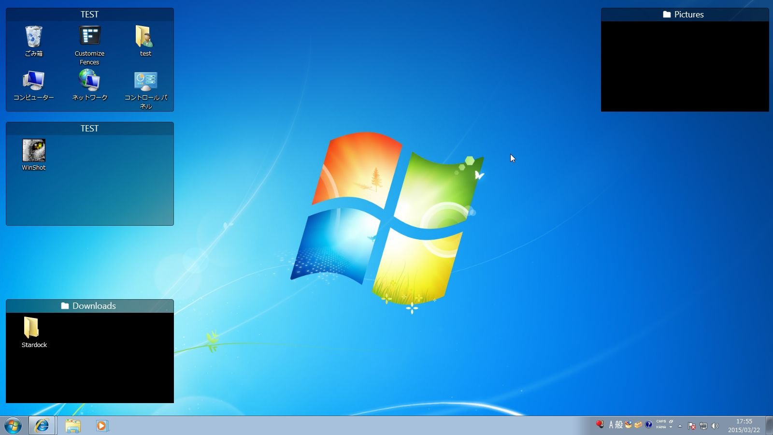Toggle the KANA indicator

point(661,427)
